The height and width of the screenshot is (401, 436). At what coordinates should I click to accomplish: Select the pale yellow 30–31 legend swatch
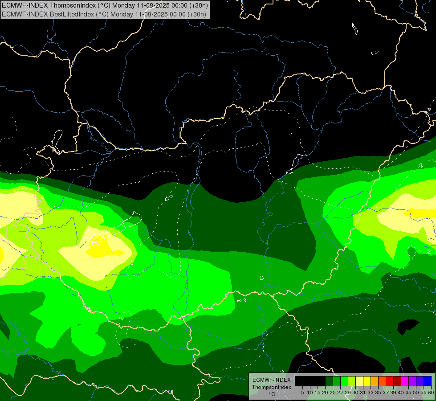tap(359, 381)
